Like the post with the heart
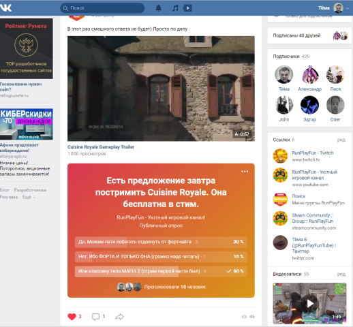The image size is (353, 327). [72, 317]
